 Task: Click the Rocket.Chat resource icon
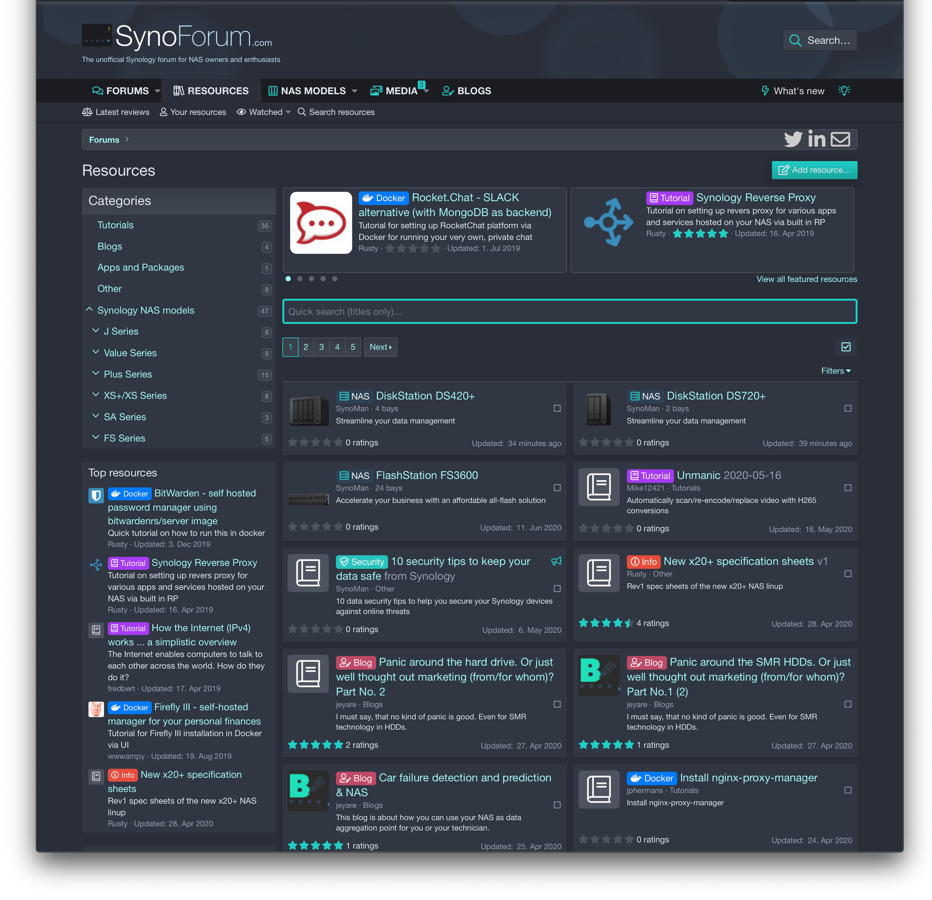[321, 223]
